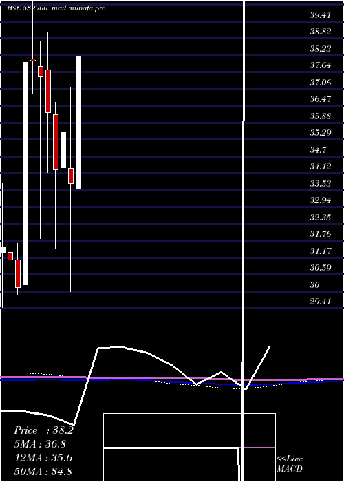This screenshot has height=482, width=344.
Task: Click the 12MA : 35.6 readout
Action: point(43,458)
